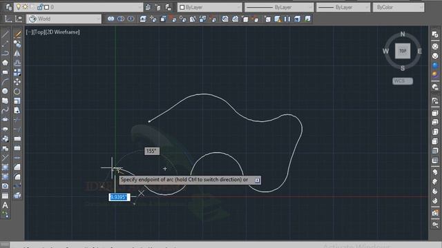Viewport: 442px width, 248px height.
Task: Click the orange sphere visual style icon
Action: [435, 74]
